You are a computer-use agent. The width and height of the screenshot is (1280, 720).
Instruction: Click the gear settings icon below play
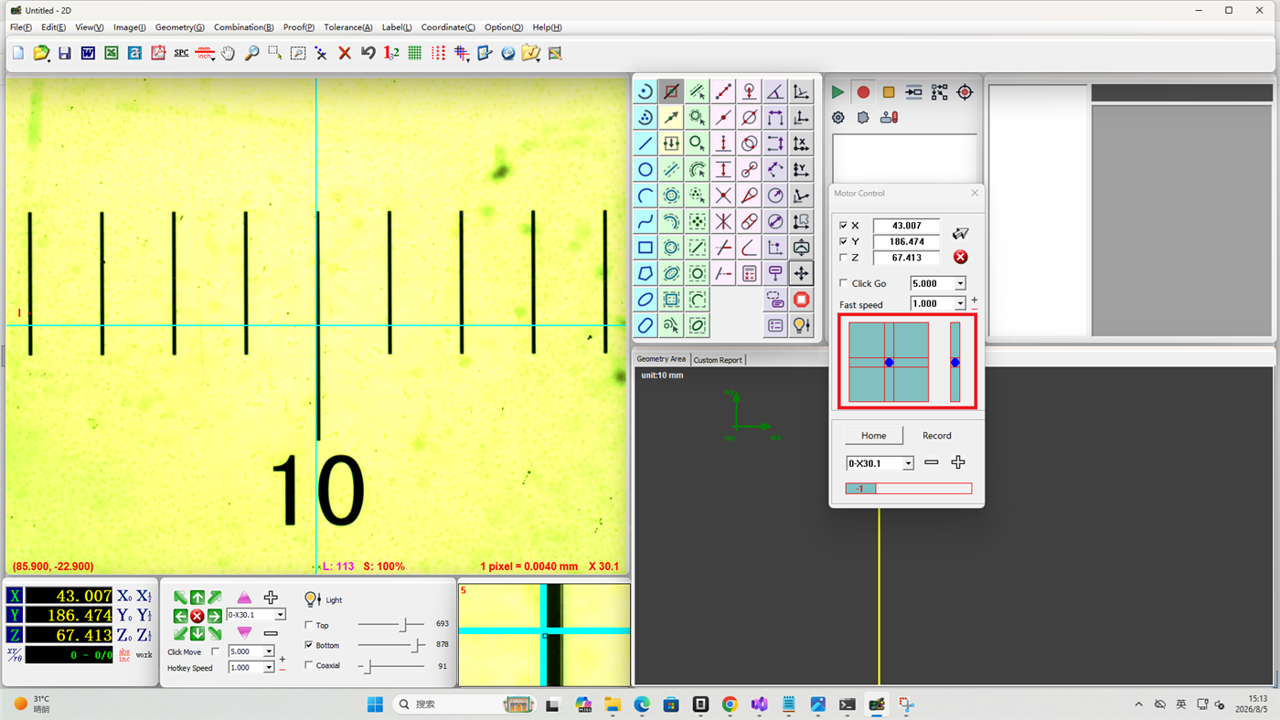pos(837,118)
